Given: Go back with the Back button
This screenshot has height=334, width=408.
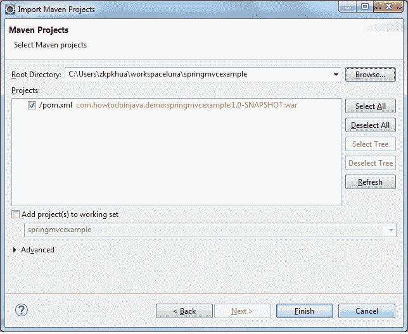Looking at the screenshot, I should tap(184, 311).
